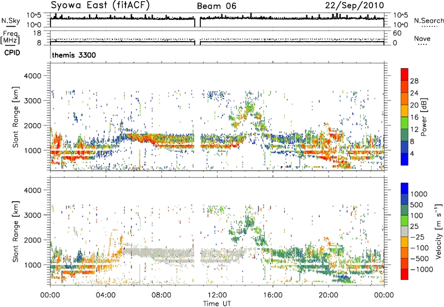Click the "16:00" time axis tick label
Viewport: 444px width, 307px height.
point(273,295)
